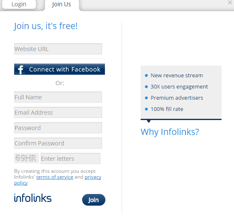The image size is (234, 221).
Task: Open the terms of service link
Action: click(x=55, y=177)
